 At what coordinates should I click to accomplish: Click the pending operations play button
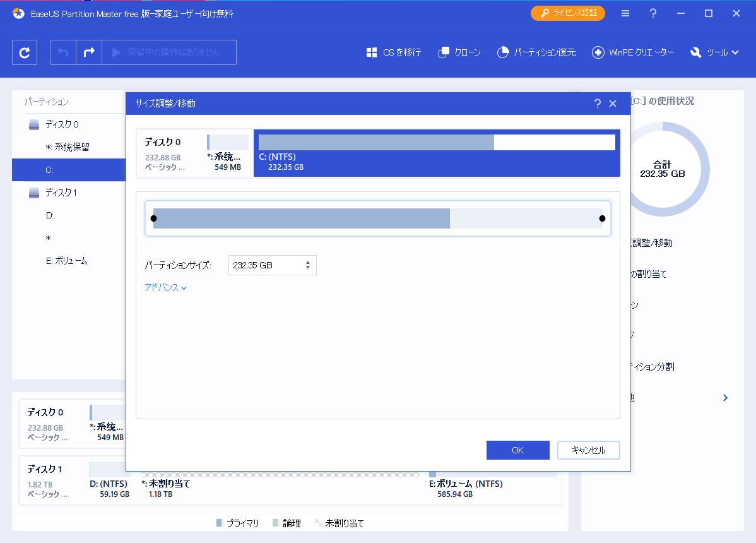[x=168, y=52]
